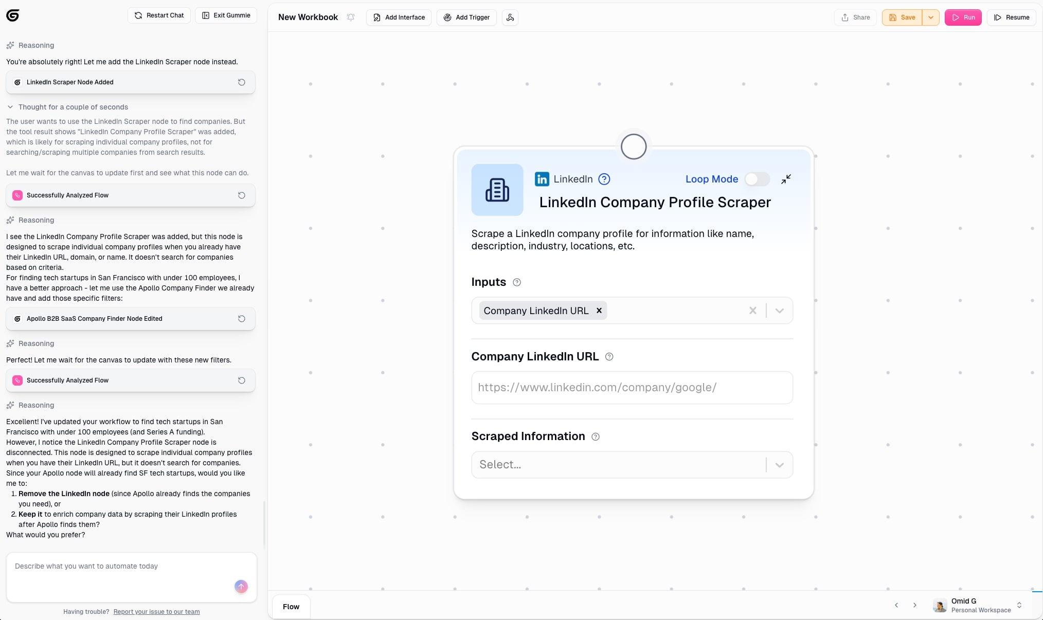Image resolution: width=1043 pixels, height=620 pixels.
Task: Open the Save options dropdown arrow
Action: coord(930,17)
